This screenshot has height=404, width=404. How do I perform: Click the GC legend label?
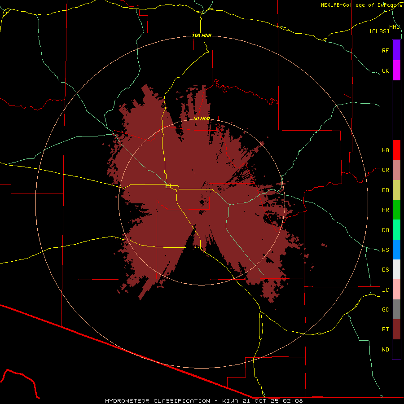[x=385, y=310]
